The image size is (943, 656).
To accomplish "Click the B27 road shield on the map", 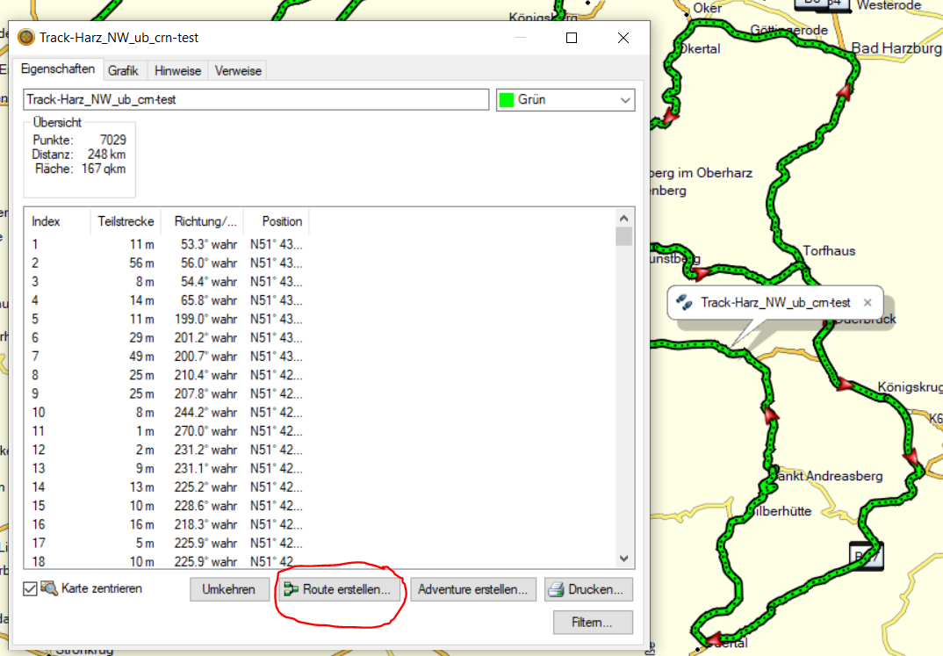I will tap(866, 555).
